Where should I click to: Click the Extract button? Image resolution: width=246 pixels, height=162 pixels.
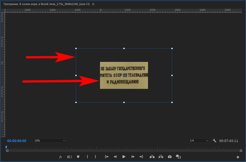(161, 157)
